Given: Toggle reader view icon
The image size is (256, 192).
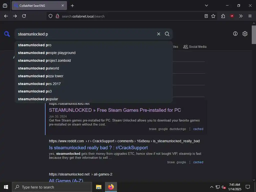Looking at the screenshot, I should point(206,16).
